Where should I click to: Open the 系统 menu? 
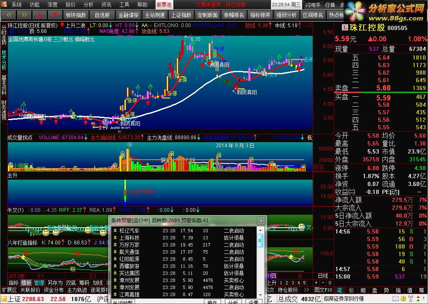tap(17, 5)
